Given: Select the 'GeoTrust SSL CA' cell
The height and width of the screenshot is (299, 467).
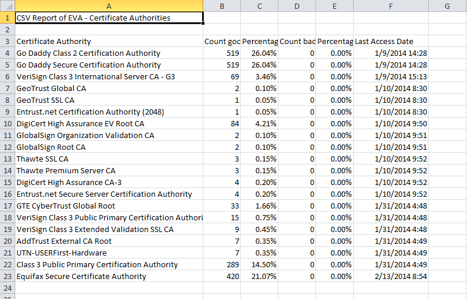Looking at the screenshot, I should [109, 100].
